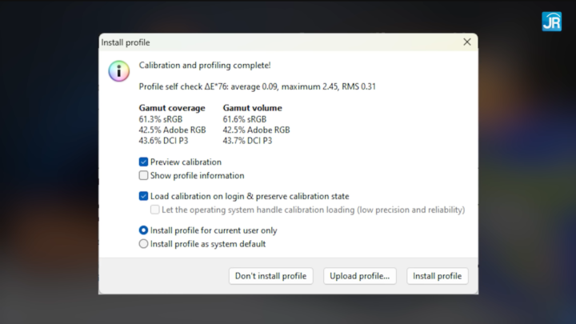
Task: Select the Profile self check ΔE*76 line
Action: (257, 86)
